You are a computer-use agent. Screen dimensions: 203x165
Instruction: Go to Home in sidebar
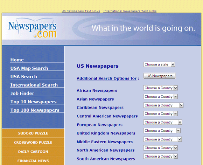tap(17, 60)
